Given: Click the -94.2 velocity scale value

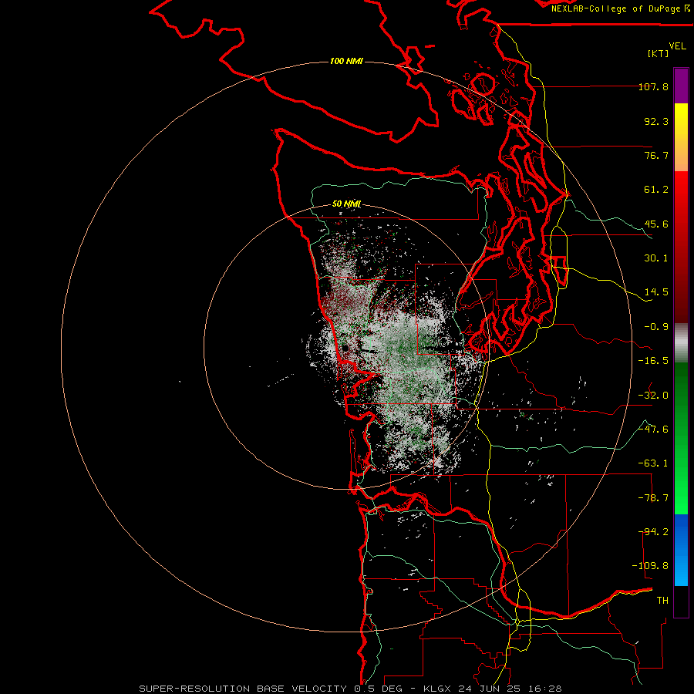Looking at the screenshot, I should coord(653,532).
